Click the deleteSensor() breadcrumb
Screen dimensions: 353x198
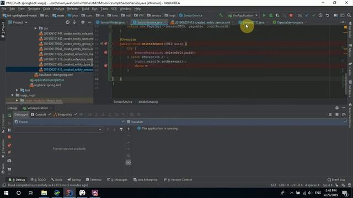148,102
